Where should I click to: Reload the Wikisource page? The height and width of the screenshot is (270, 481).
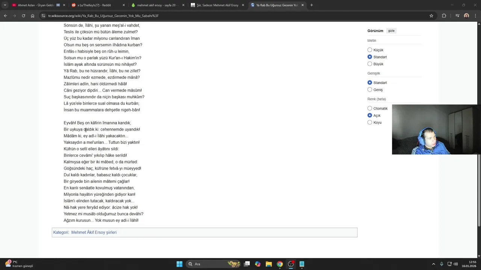click(23, 16)
